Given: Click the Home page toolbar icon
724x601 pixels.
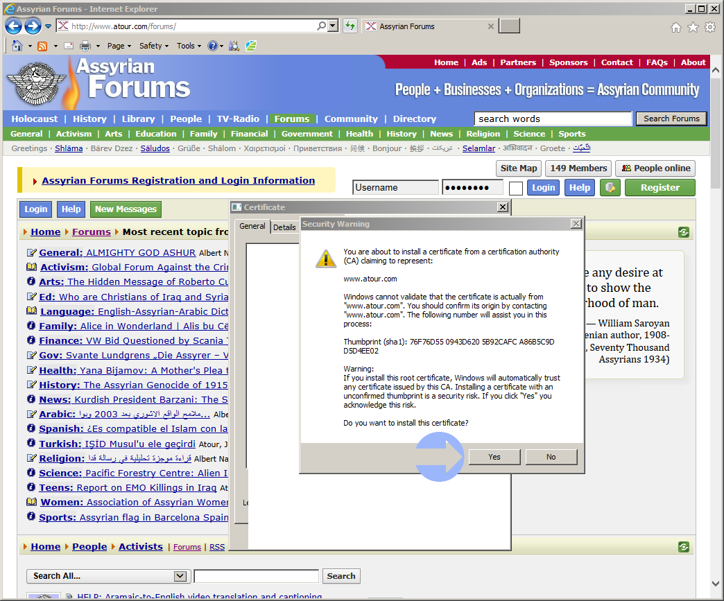Looking at the screenshot, I should (x=17, y=46).
